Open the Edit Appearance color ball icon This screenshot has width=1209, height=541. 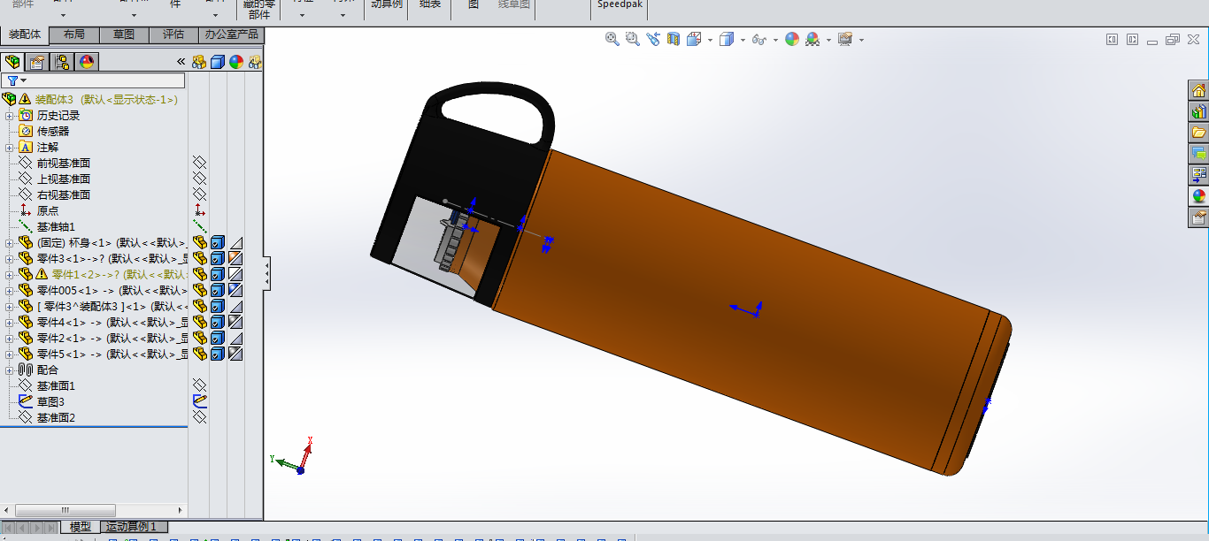pos(792,39)
